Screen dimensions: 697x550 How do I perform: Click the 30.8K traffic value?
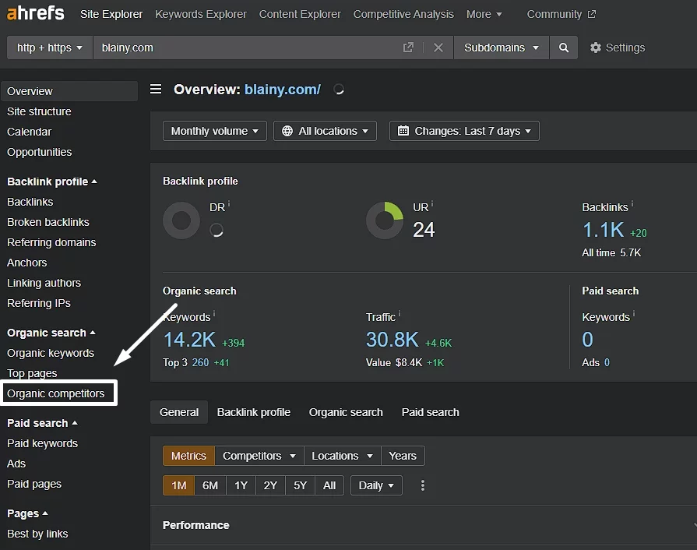[392, 340]
